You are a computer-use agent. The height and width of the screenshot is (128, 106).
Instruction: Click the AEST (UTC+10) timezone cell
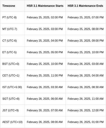tap(13, 122)
